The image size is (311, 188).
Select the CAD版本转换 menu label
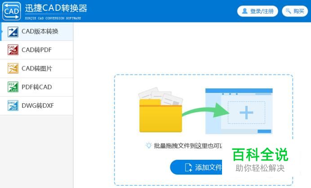(40, 31)
